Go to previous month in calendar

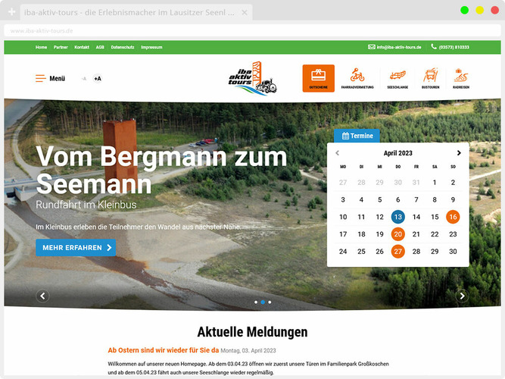tap(338, 153)
